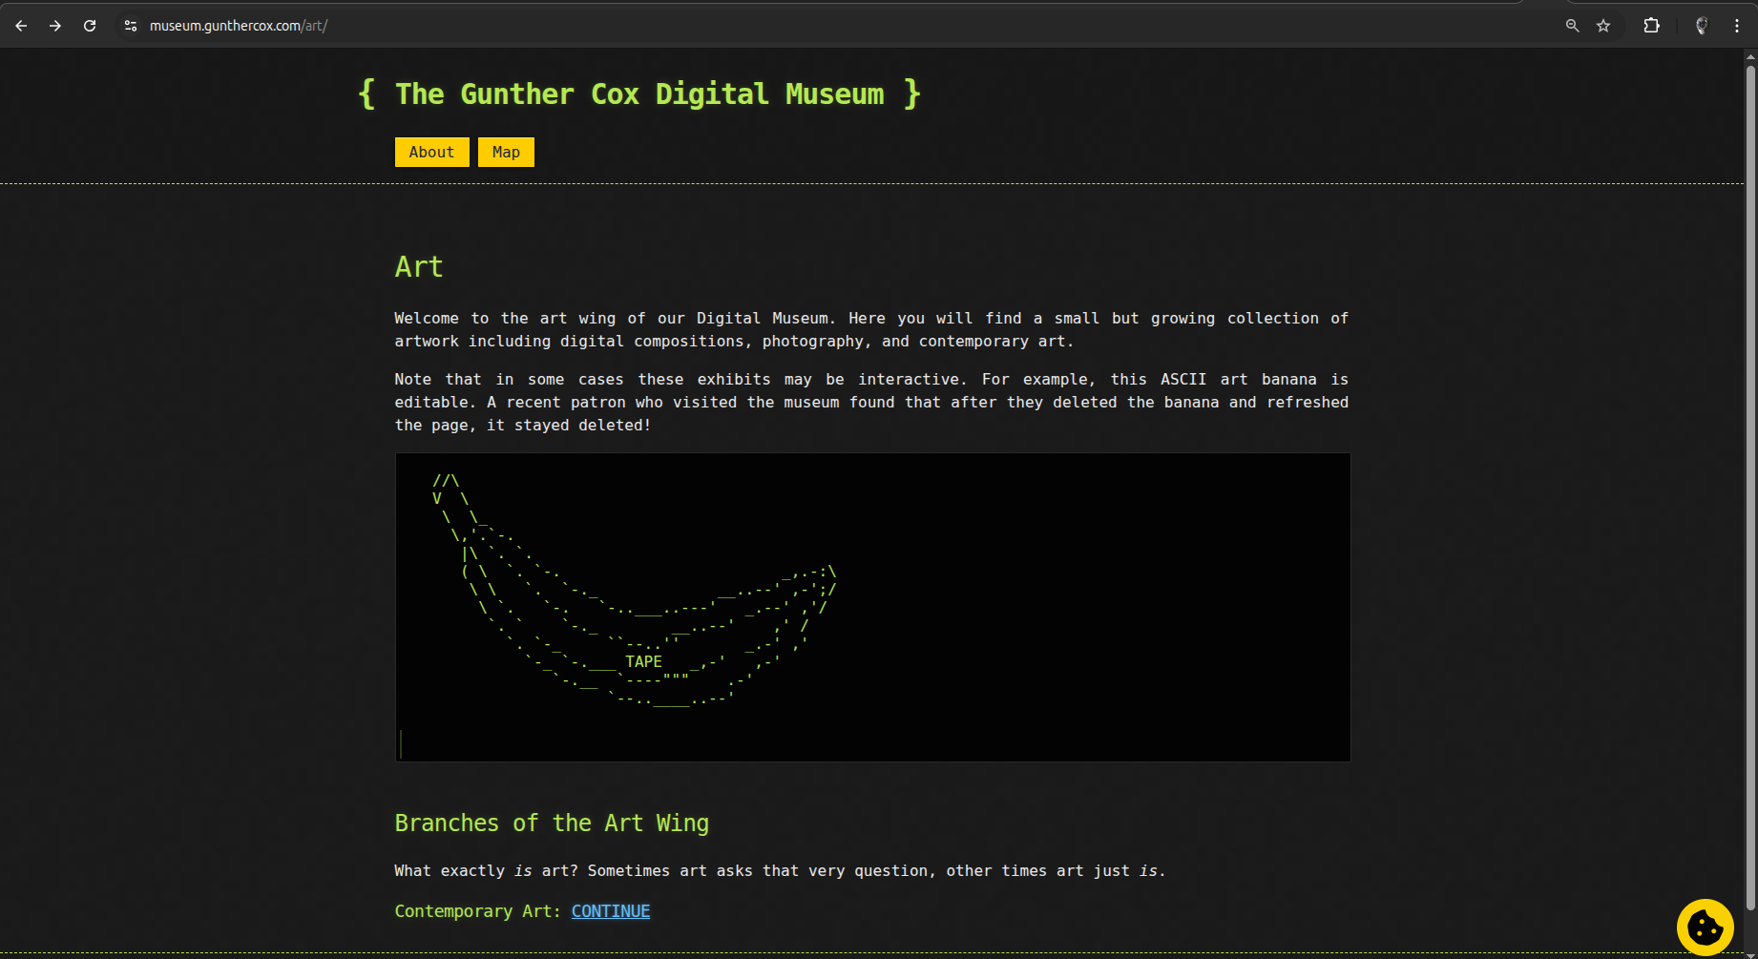Image resolution: width=1758 pixels, height=959 pixels.
Task: Follow the CONTINUE link under Contemporary Art
Action: [610, 910]
